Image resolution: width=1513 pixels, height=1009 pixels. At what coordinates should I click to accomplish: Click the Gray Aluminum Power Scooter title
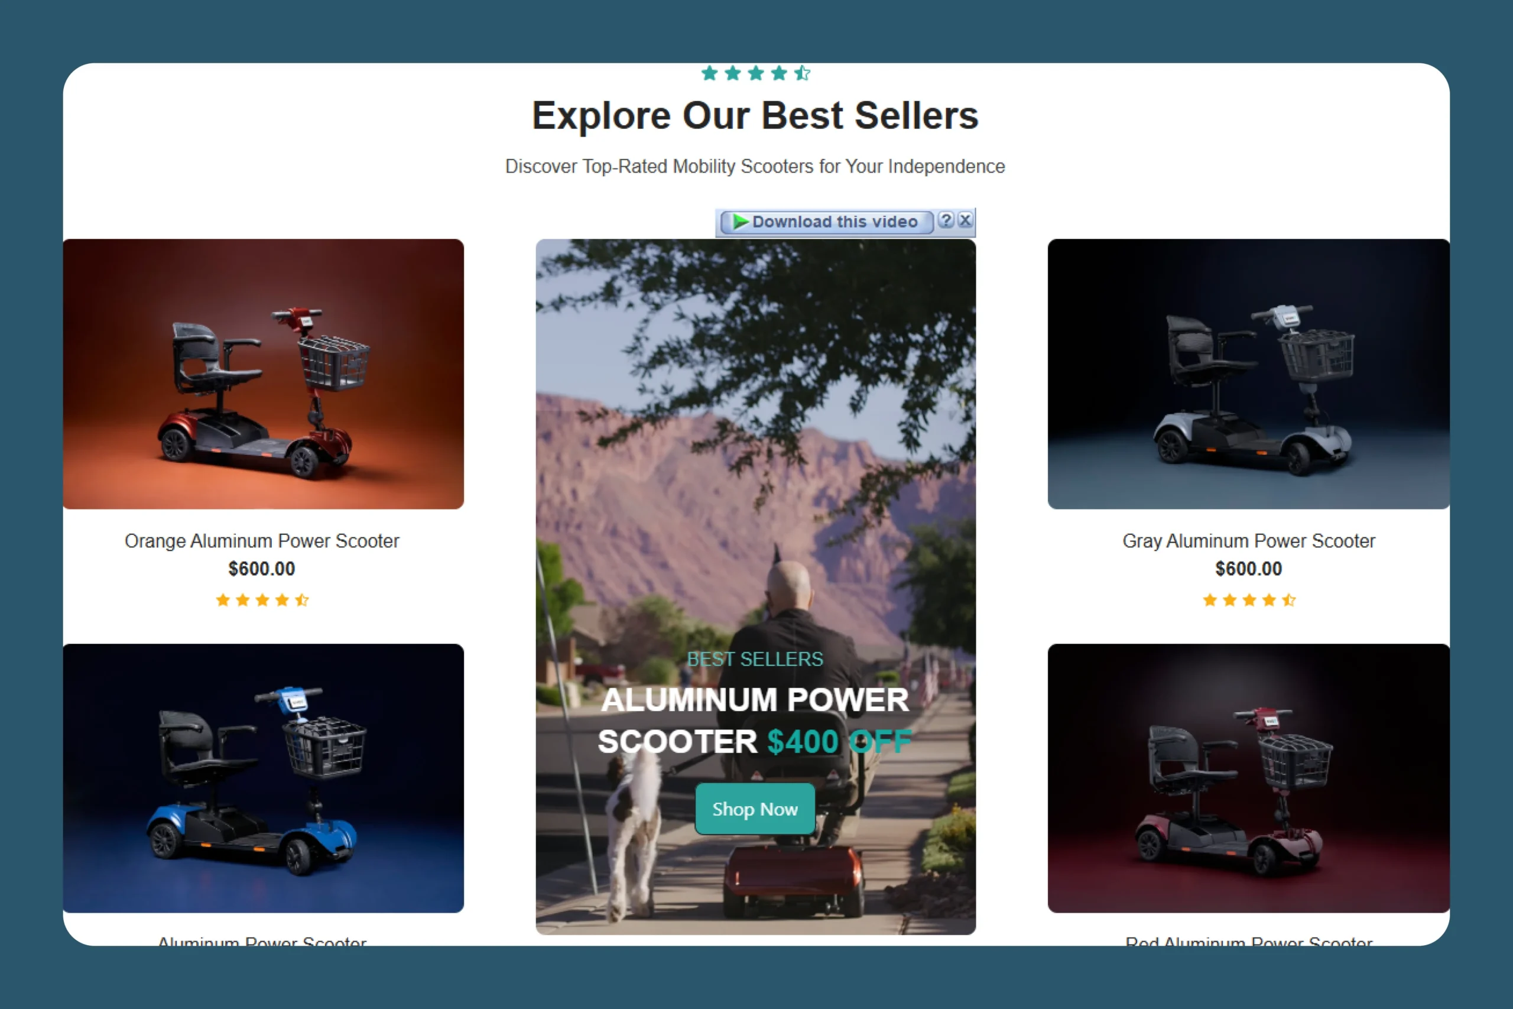[1249, 541]
